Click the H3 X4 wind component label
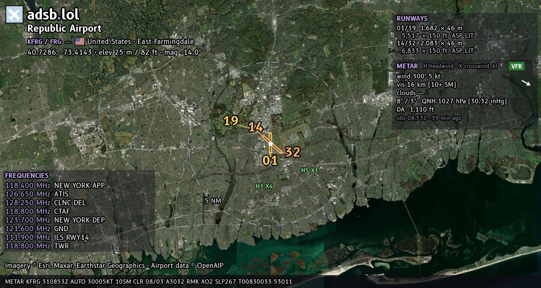This screenshot has width=541, height=288. [264, 186]
